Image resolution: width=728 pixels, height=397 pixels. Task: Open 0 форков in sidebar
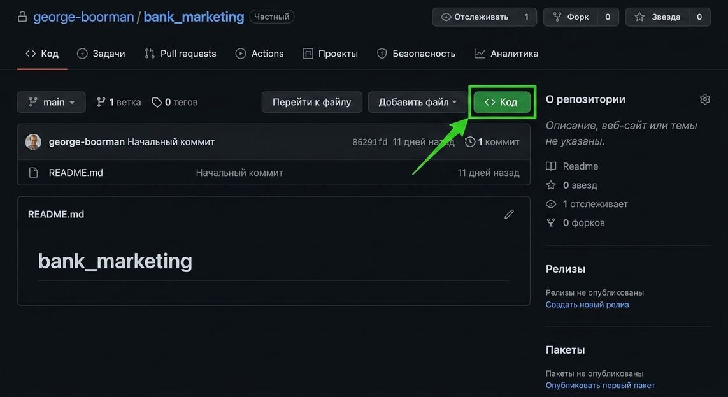(575, 223)
